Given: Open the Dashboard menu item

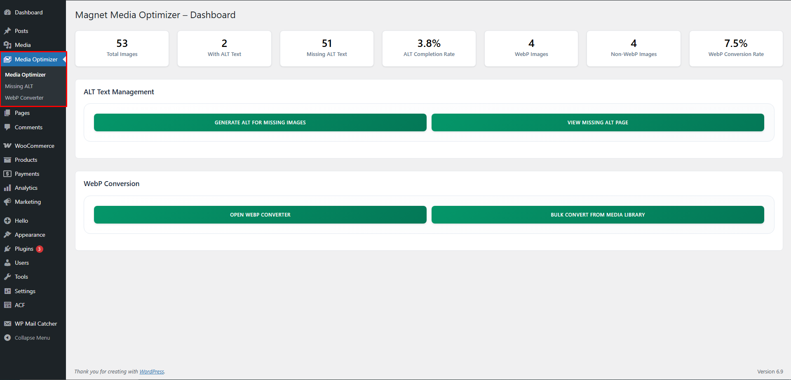Looking at the screenshot, I should point(33,12).
